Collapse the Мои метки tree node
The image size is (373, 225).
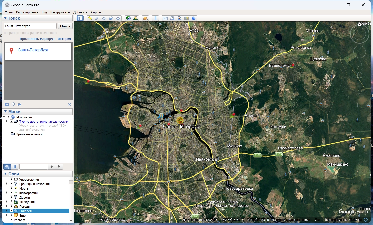[4, 117]
